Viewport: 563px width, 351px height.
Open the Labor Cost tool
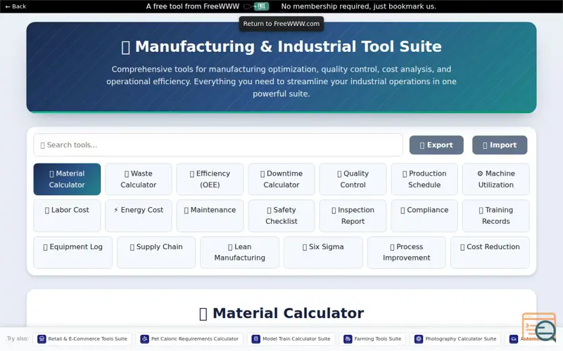click(67, 216)
